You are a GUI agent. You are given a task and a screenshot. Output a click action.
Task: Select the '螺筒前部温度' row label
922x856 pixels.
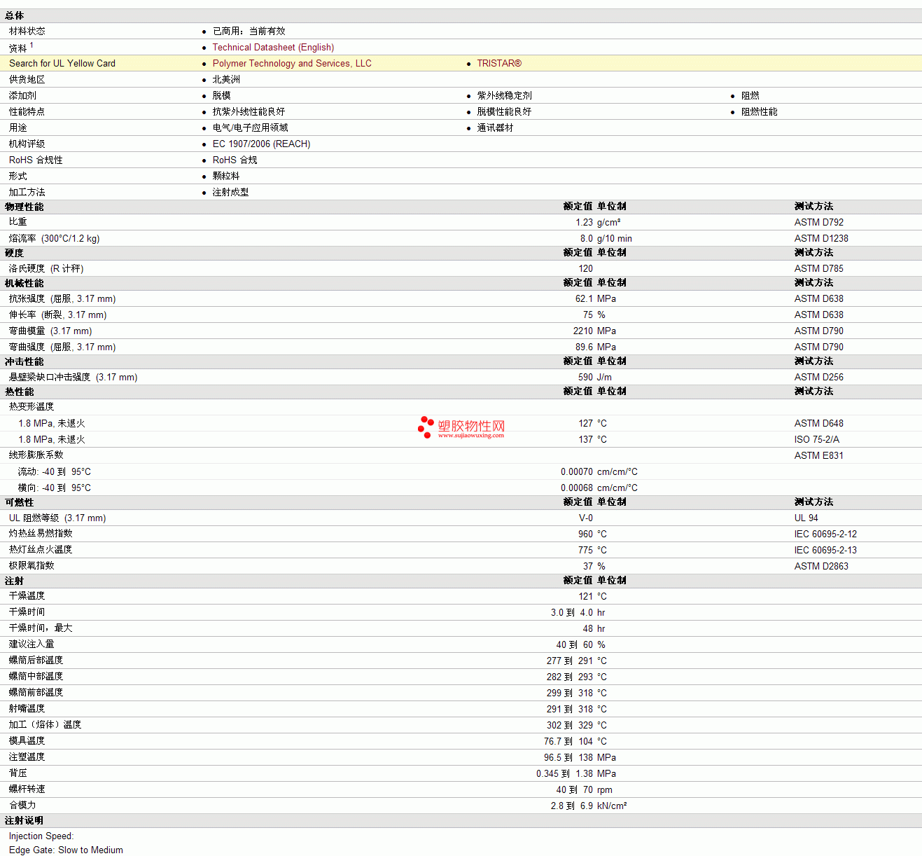coord(36,692)
